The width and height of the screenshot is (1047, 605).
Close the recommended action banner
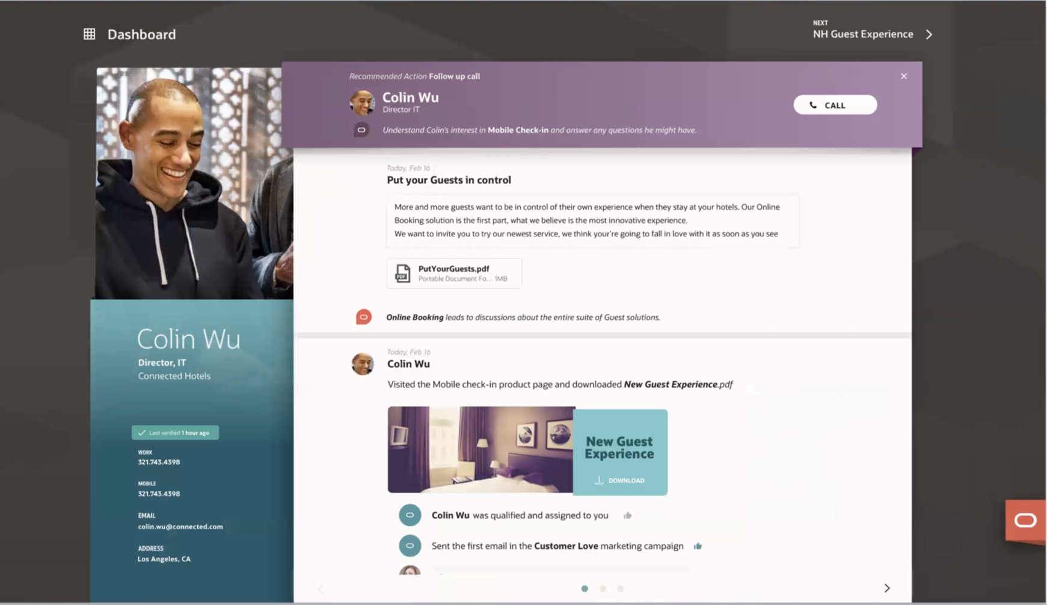pos(903,76)
